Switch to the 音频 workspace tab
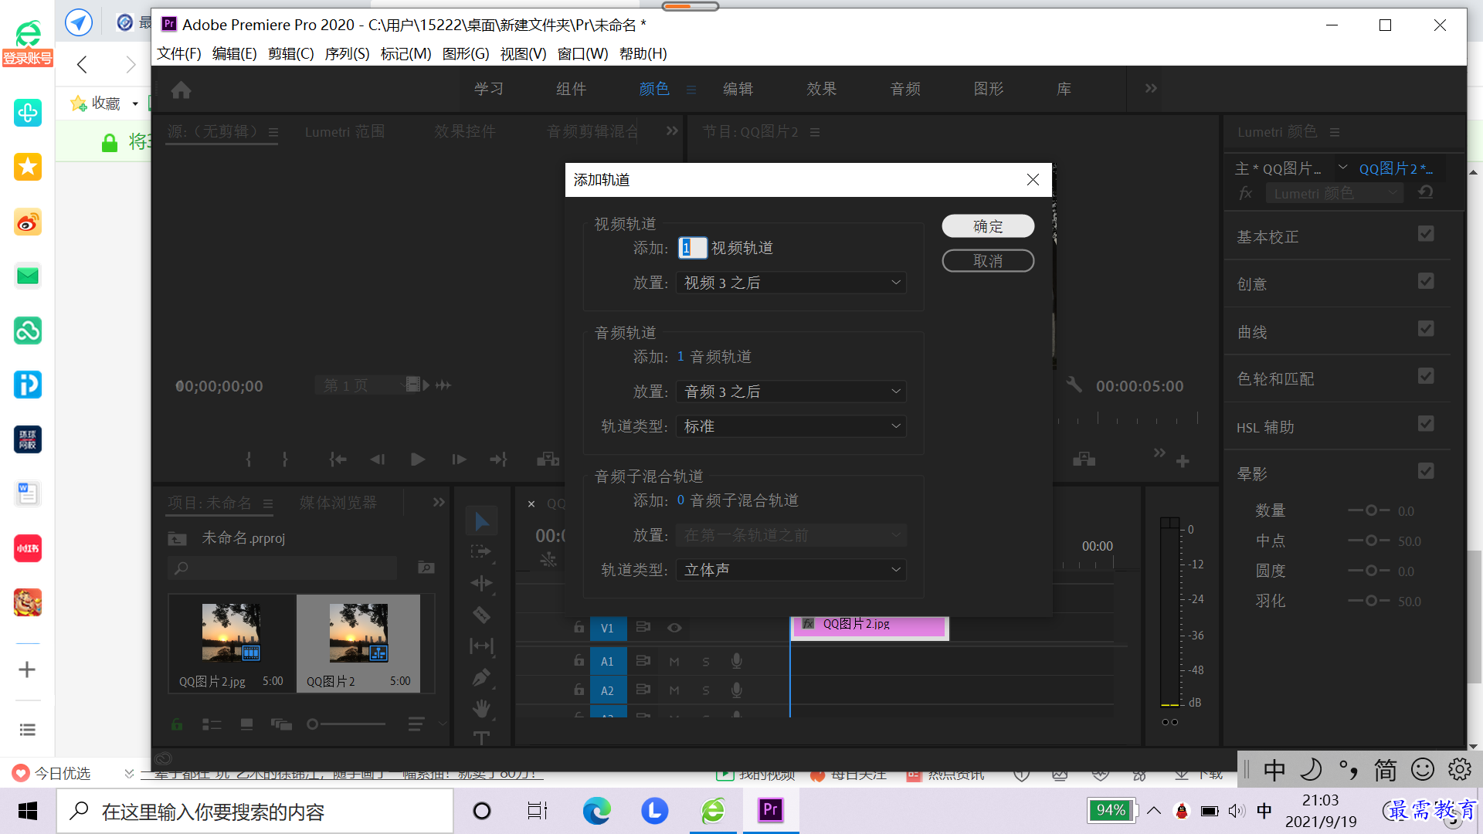This screenshot has width=1483, height=834. click(x=905, y=89)
